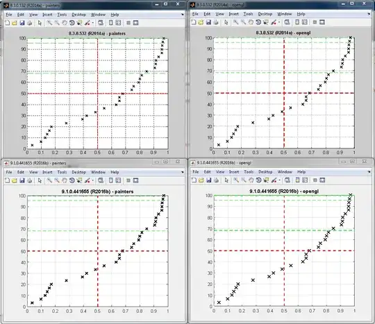Insert colorbar icon in R2014a painters toolbar

pyautogui.click(x=110, y=23)
